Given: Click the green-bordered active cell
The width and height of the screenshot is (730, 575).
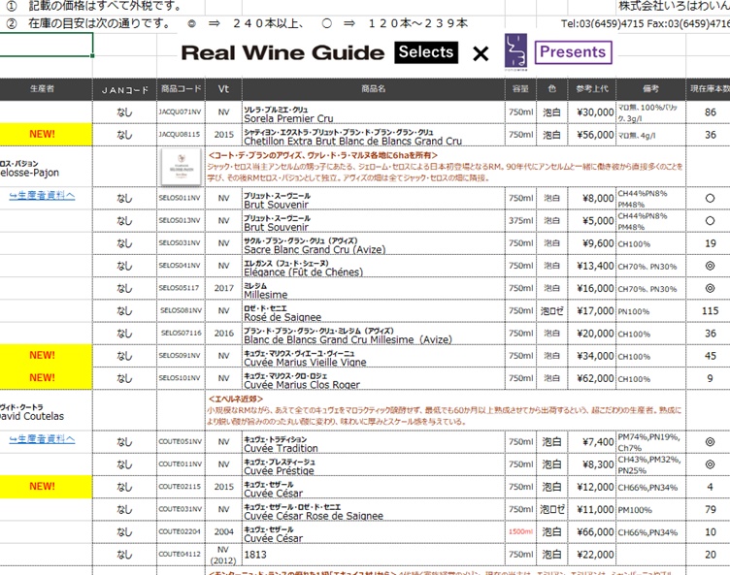Looking at the screenshot, I should [46, 45].
